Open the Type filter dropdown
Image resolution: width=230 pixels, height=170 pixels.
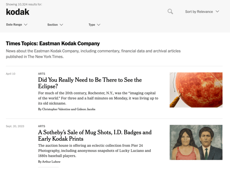pos(94,25)
